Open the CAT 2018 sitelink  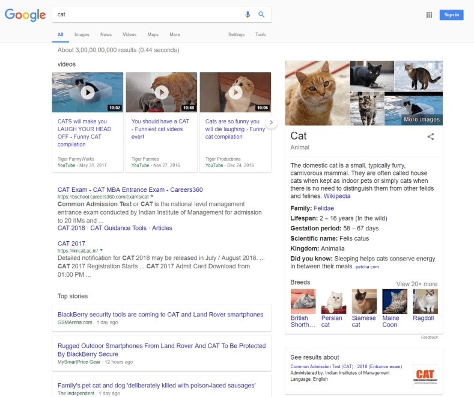point(71,228)
